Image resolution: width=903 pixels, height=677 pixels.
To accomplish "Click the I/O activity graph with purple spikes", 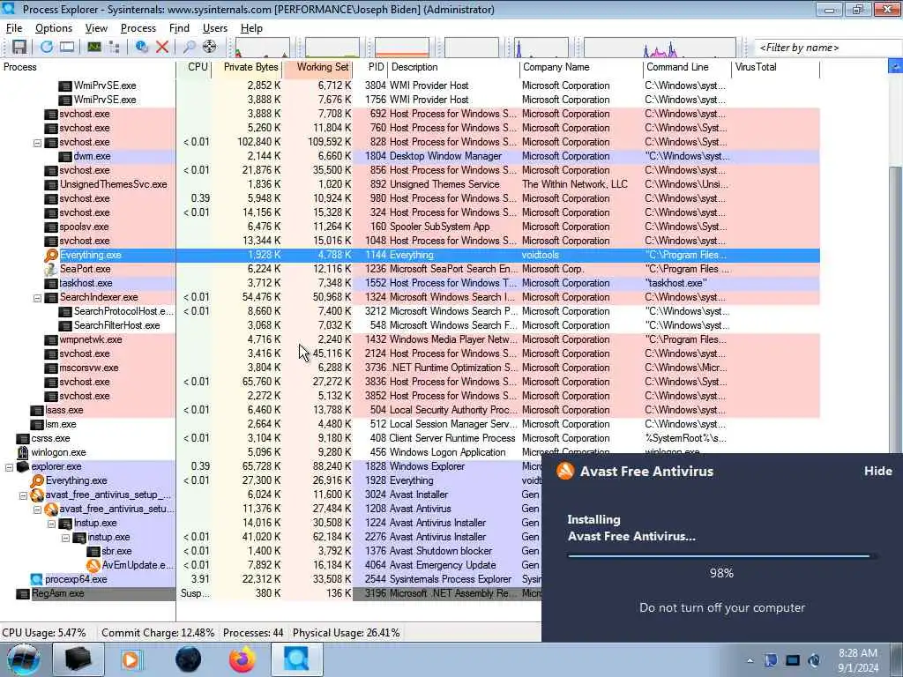I will click(660, 48).
